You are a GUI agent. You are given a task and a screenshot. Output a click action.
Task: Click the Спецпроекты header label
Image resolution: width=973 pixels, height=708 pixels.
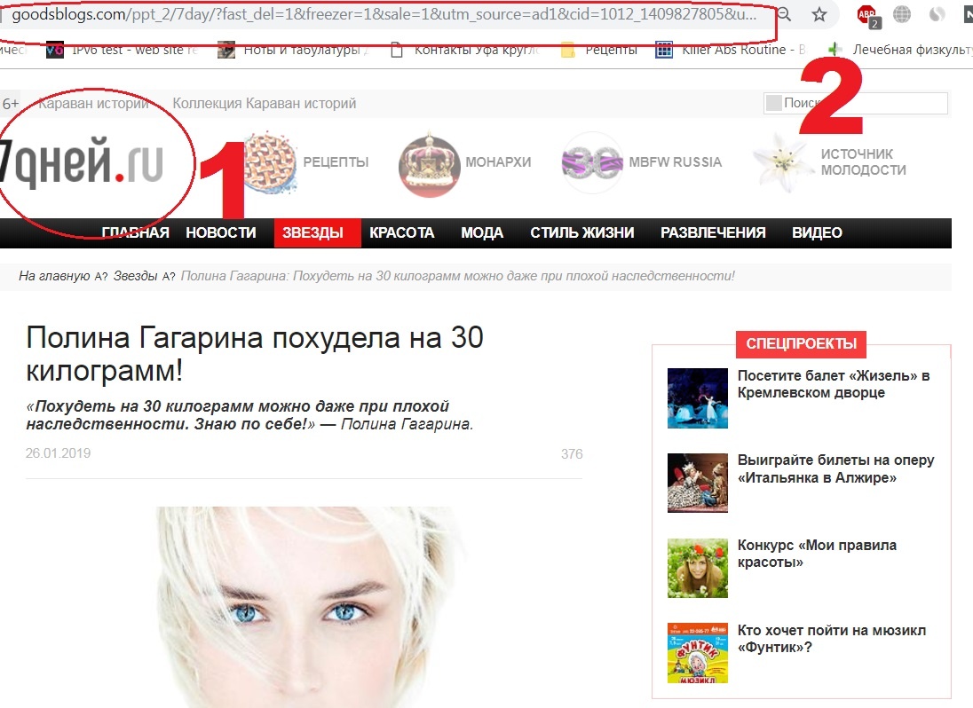[x=801, y=343]
